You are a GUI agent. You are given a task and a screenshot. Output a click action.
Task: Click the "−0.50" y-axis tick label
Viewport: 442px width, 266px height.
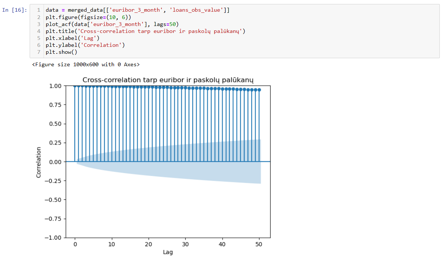tap(54, 200)
